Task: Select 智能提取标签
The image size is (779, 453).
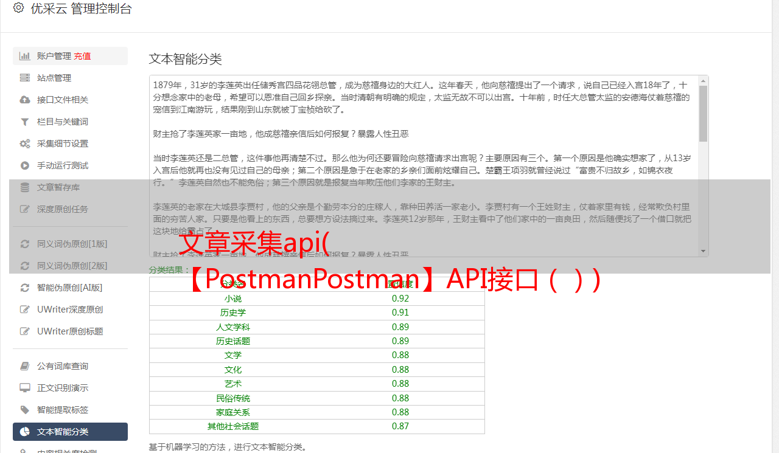Action: [70, 410]
